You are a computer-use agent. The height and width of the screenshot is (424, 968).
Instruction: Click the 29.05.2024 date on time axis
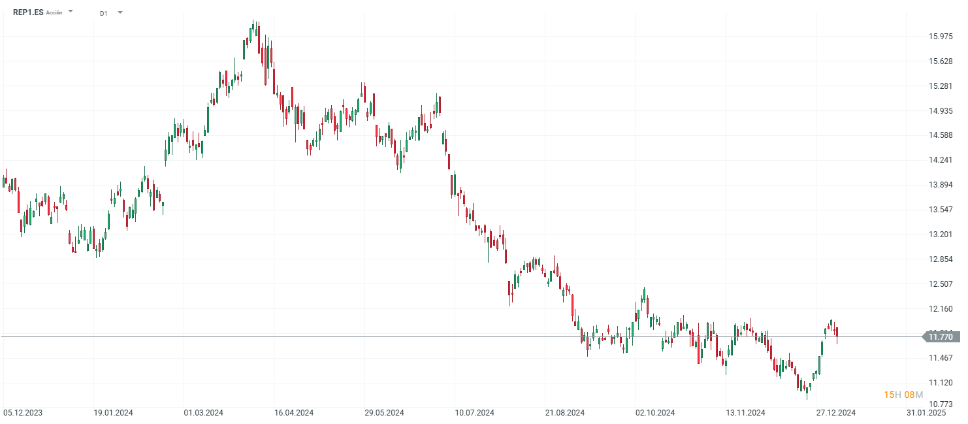click(x=384, y=413)
